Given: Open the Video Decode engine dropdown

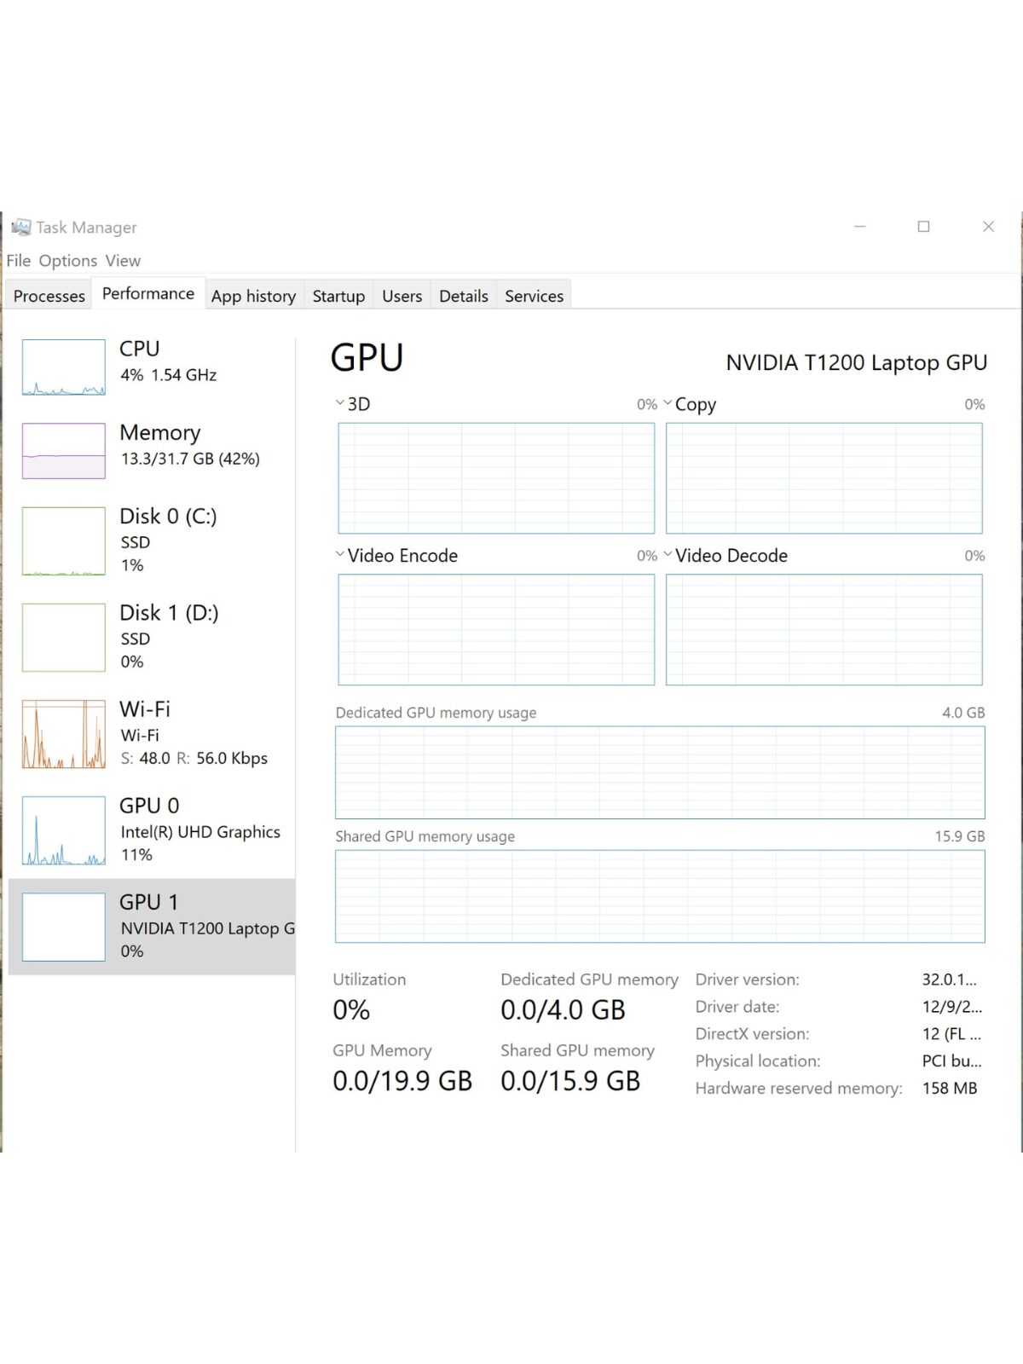Looking at the screenshot, I should pyautogui.click(x=668, y=554).
